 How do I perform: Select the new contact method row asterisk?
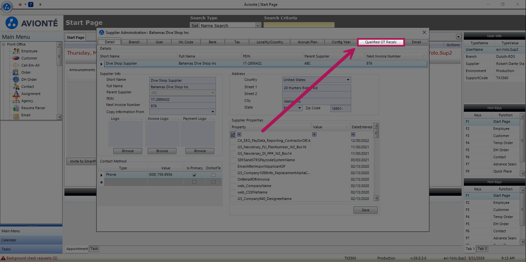[101, 182]
